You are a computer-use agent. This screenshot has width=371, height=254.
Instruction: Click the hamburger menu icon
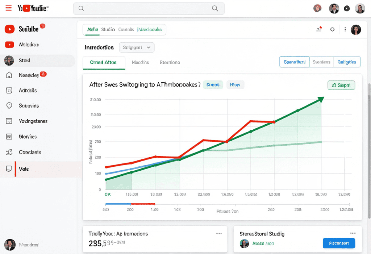click(9, 8)
